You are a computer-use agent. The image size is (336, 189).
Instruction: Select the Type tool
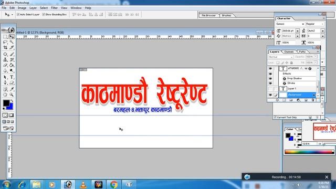[x=12, y=77]
